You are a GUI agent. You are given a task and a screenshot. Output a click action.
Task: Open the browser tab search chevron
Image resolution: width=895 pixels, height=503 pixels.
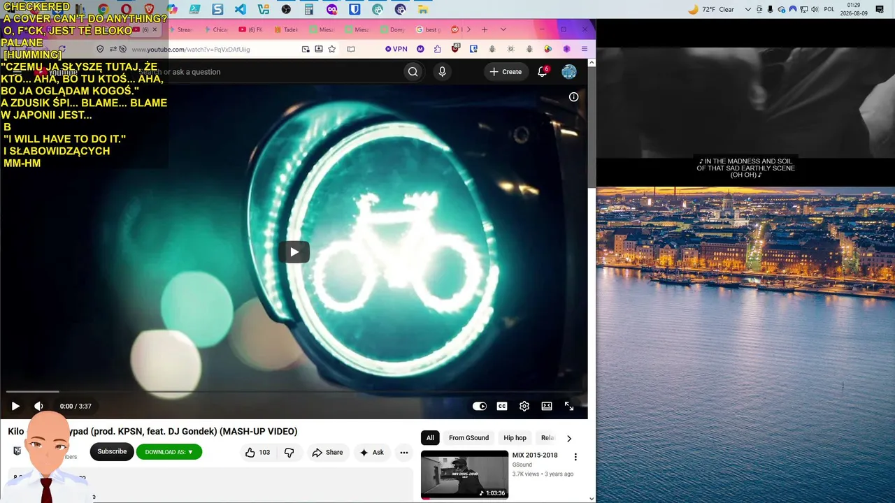tap(503, 29)
